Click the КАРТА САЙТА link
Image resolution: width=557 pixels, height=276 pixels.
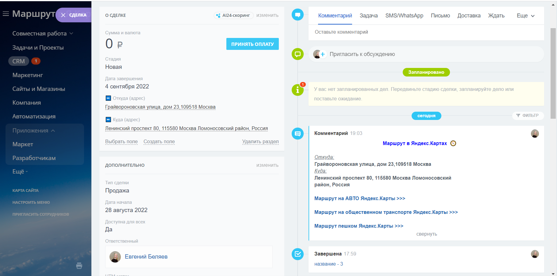[x=25, y=190]
